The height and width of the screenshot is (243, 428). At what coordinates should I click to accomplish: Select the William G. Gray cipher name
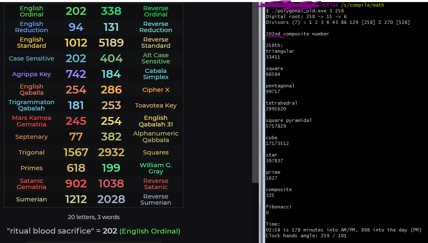tap(156, 168)
